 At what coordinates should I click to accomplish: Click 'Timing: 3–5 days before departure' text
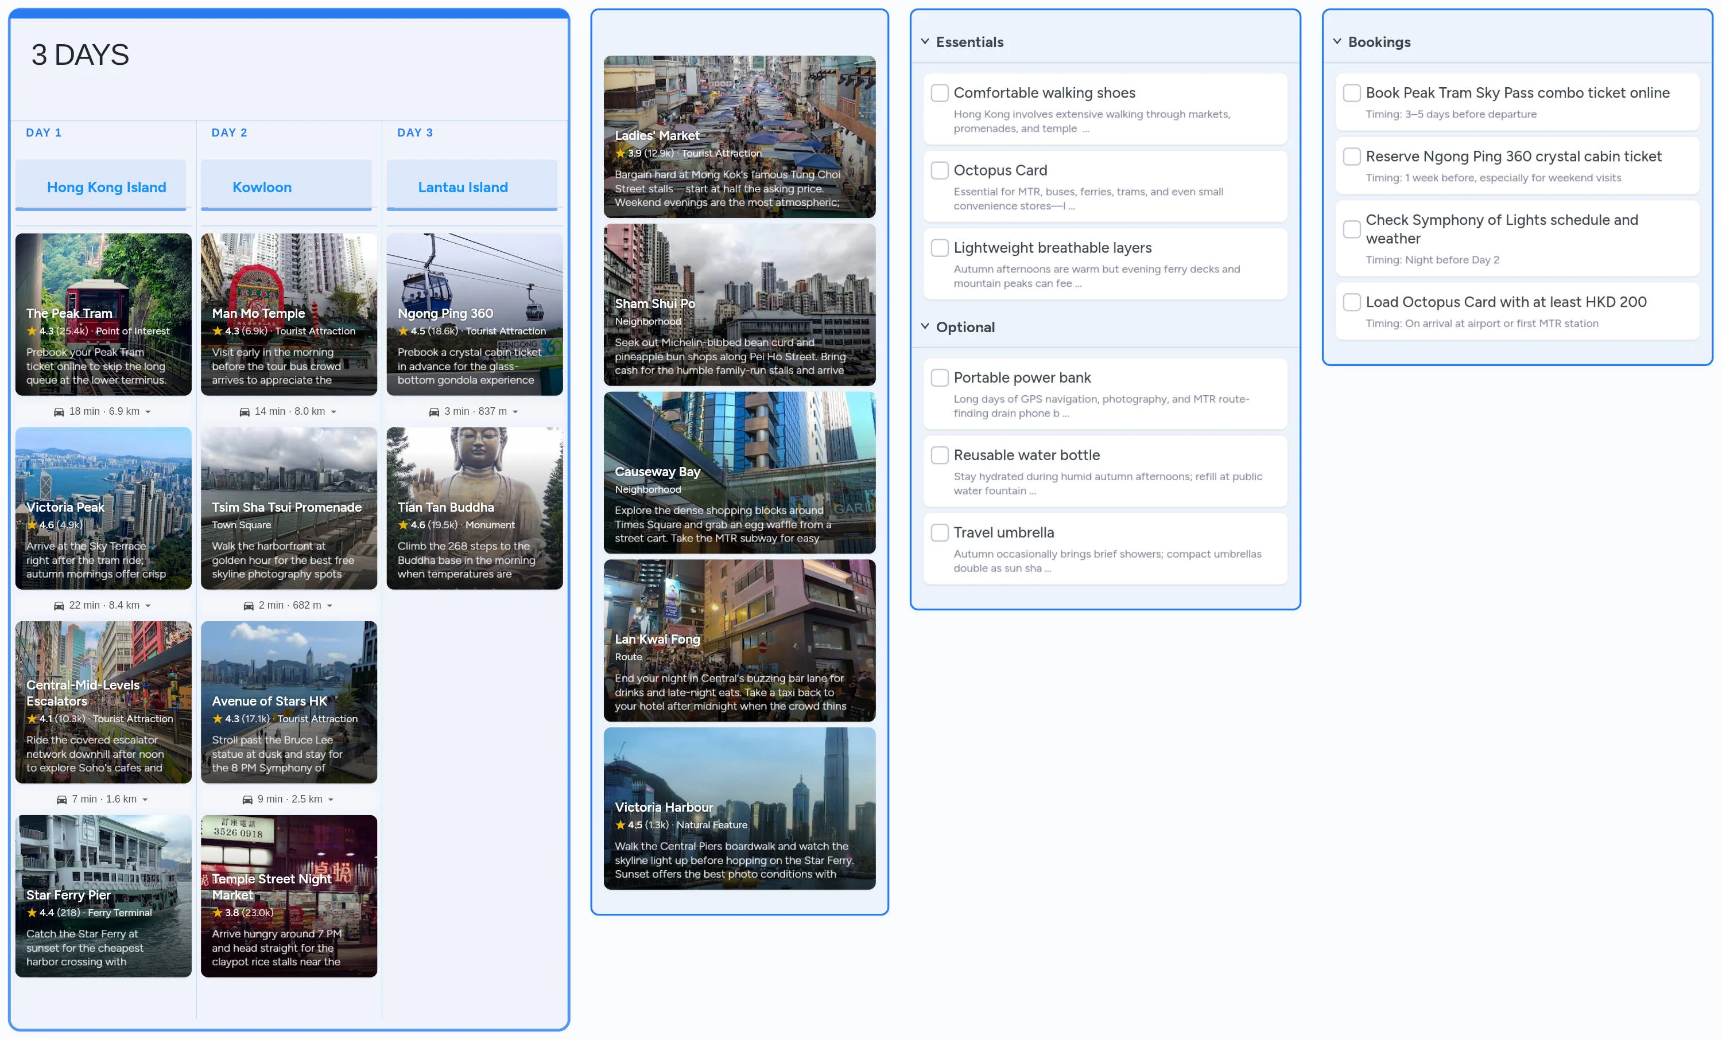tap(1451, 114)
